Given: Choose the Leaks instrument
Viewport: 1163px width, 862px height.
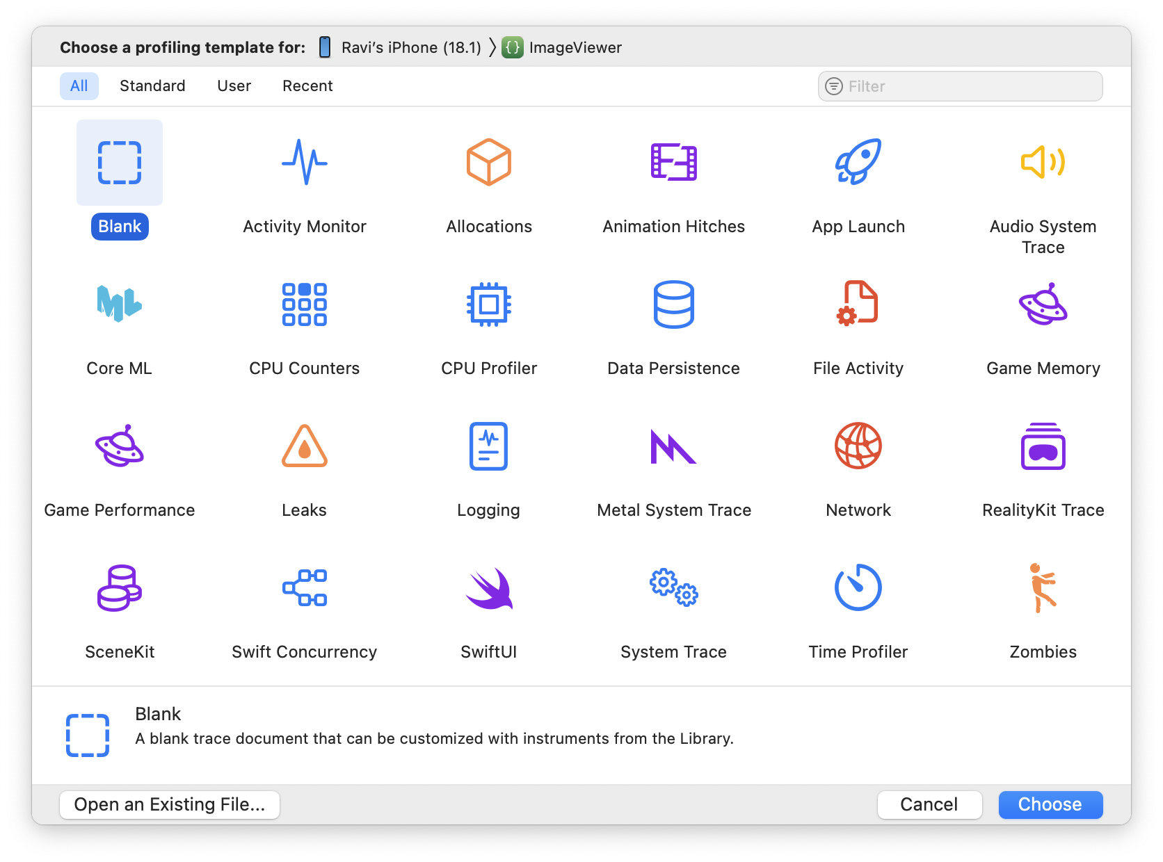Looking at the screenshot, I should (x=304, y=464).
